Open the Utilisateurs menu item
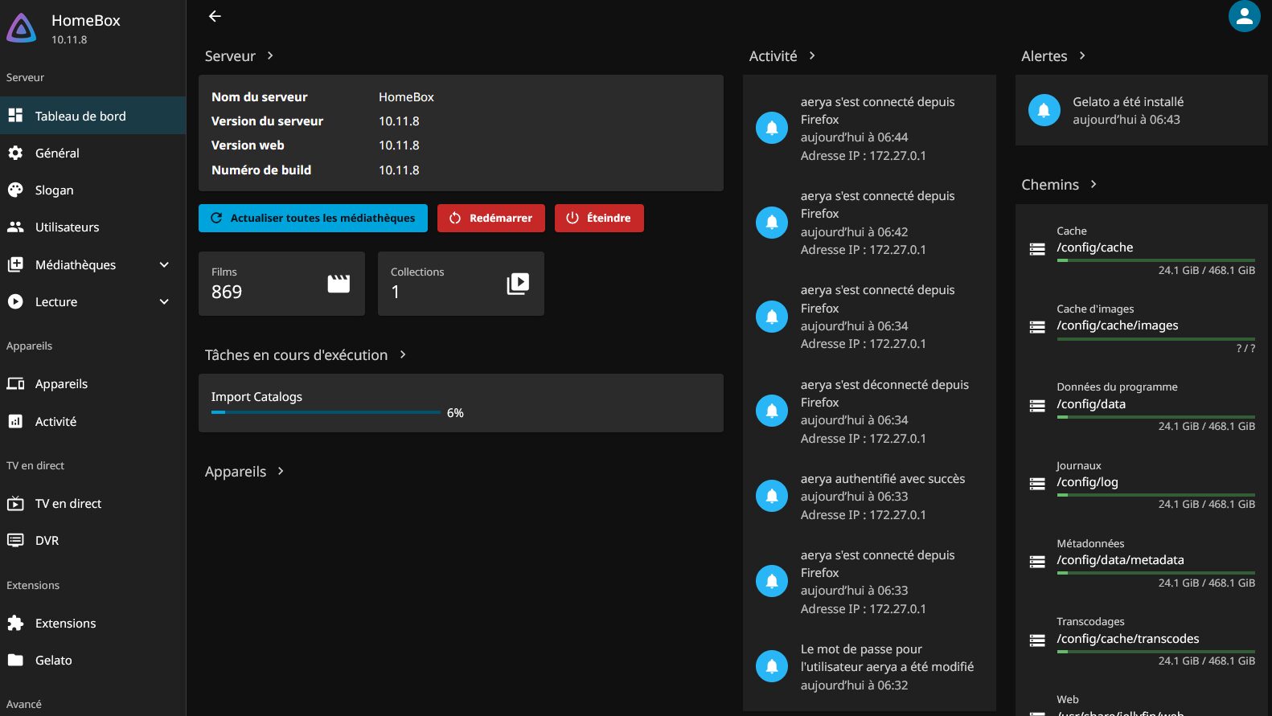Screen dimensions: 1272x716 92,227
